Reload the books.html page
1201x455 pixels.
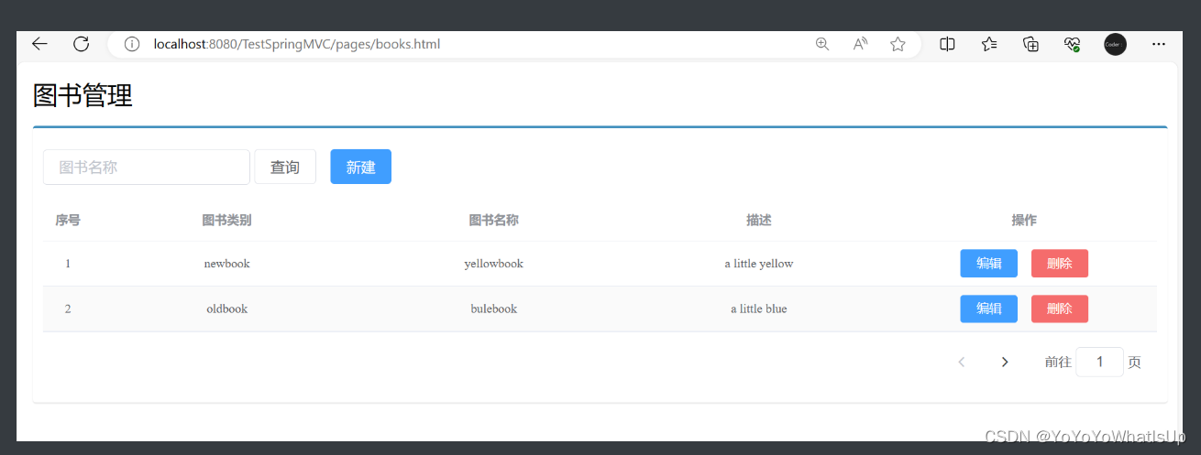(81, 44)
